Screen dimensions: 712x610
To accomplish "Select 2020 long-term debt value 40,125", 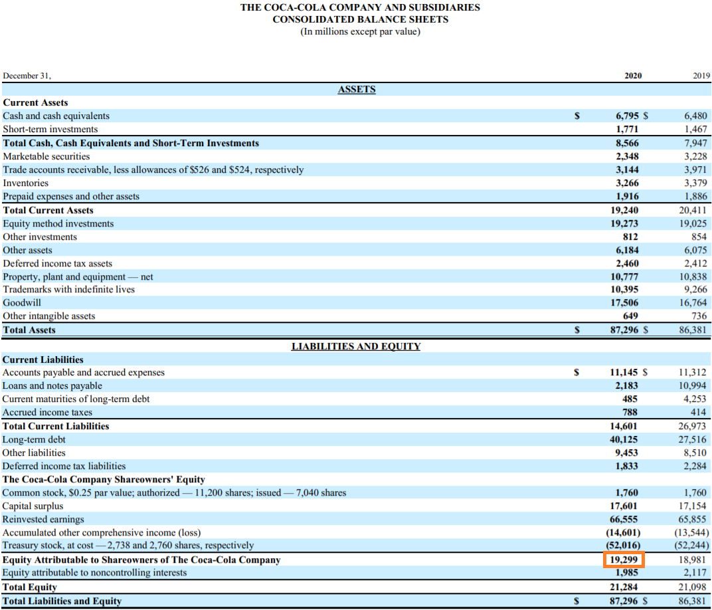I will pos(624,440).
